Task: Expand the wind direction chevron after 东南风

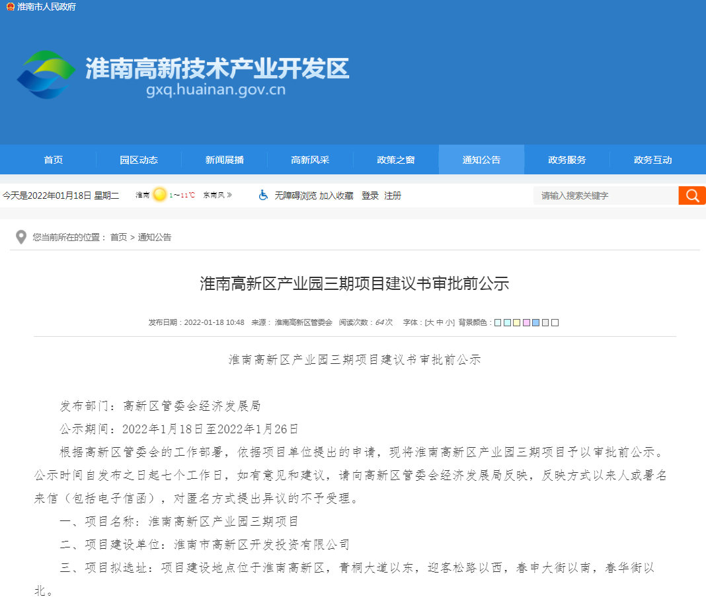Action: pyautogui.click(x=228, y=195)
